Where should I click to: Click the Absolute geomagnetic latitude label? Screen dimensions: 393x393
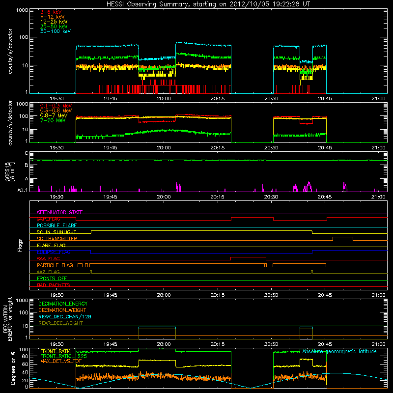(339, 351)
